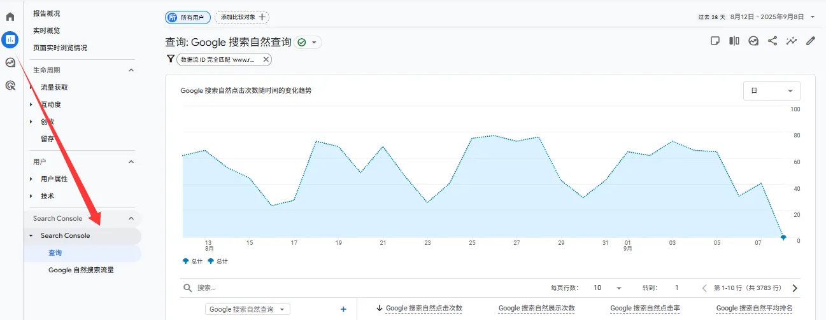Toggle first 总计 legend marker

point(185,261)
